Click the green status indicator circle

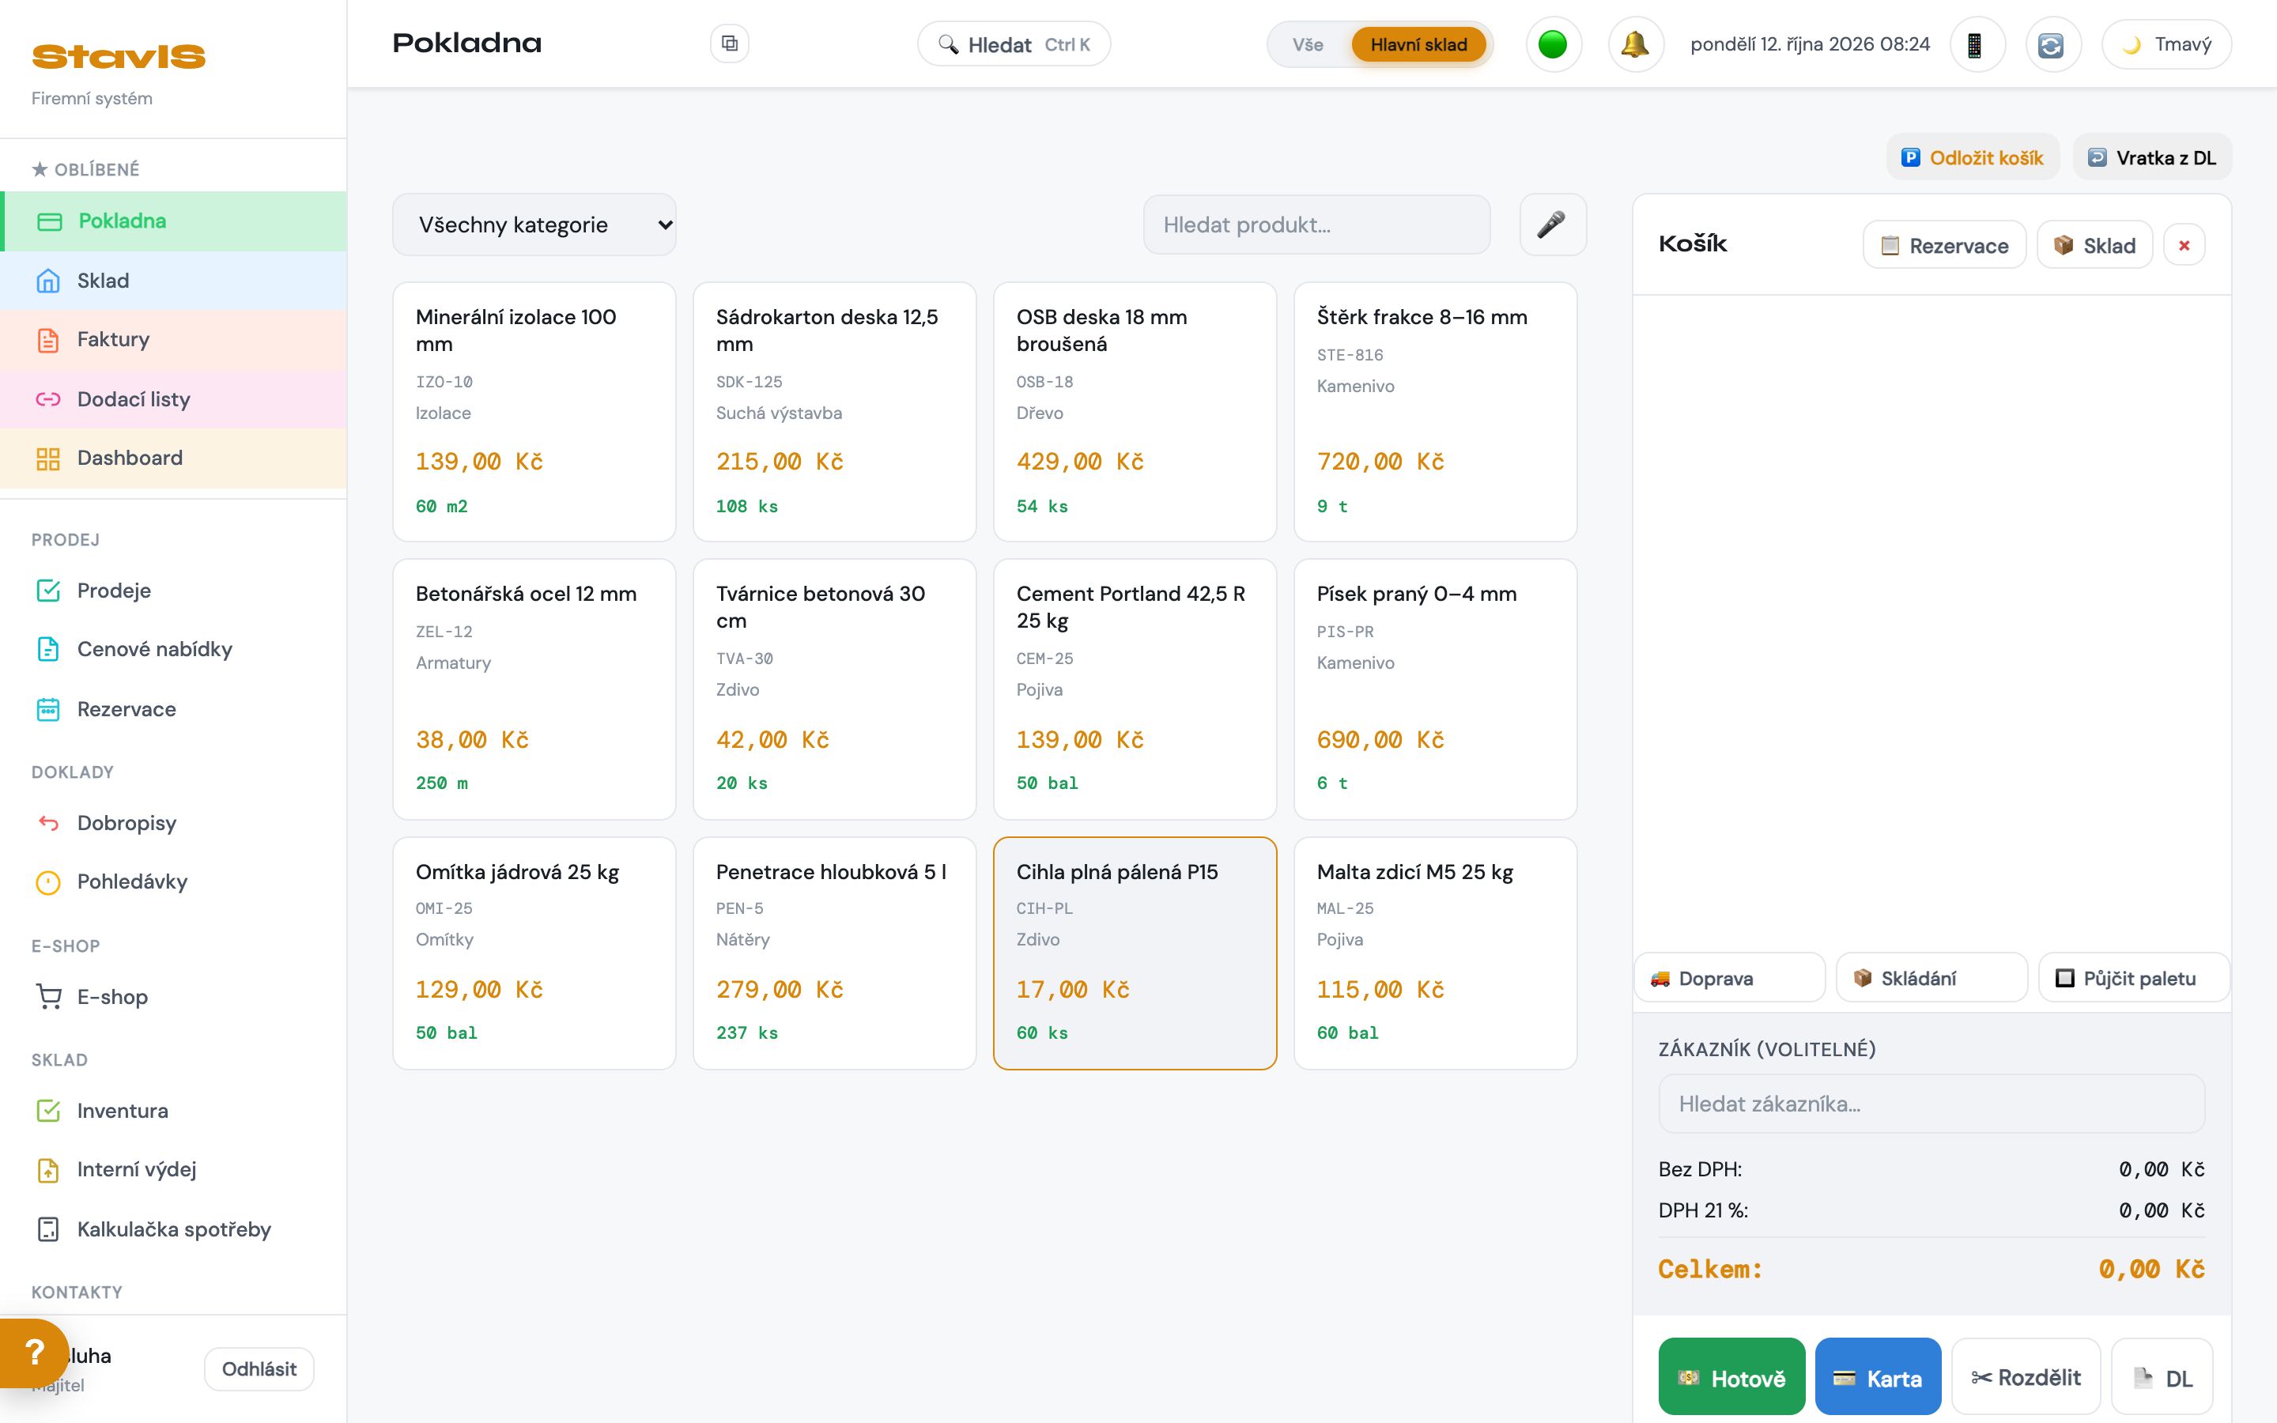(x=1553, y=44)
